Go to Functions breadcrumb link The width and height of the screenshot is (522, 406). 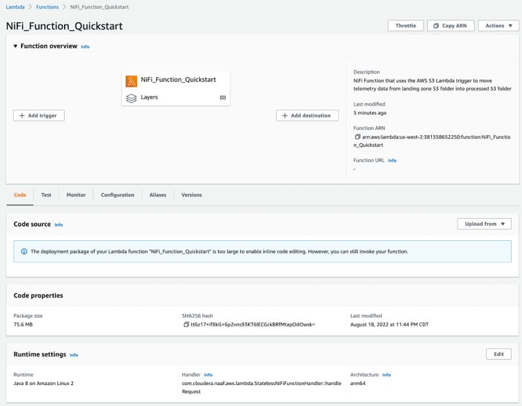click(x=47, y=7)
